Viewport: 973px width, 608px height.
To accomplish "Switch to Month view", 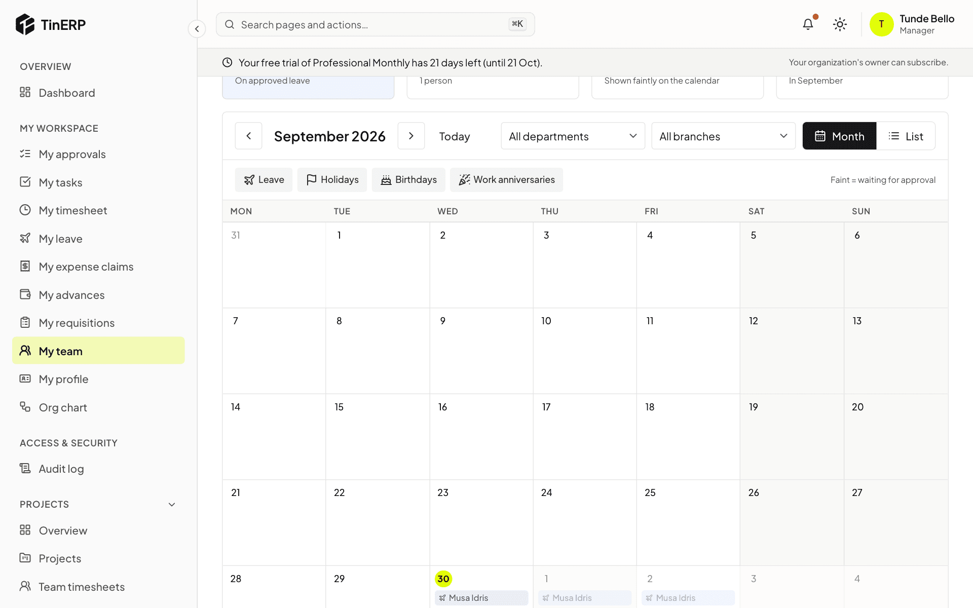I will pyautogui.click(x=839, y=136).
